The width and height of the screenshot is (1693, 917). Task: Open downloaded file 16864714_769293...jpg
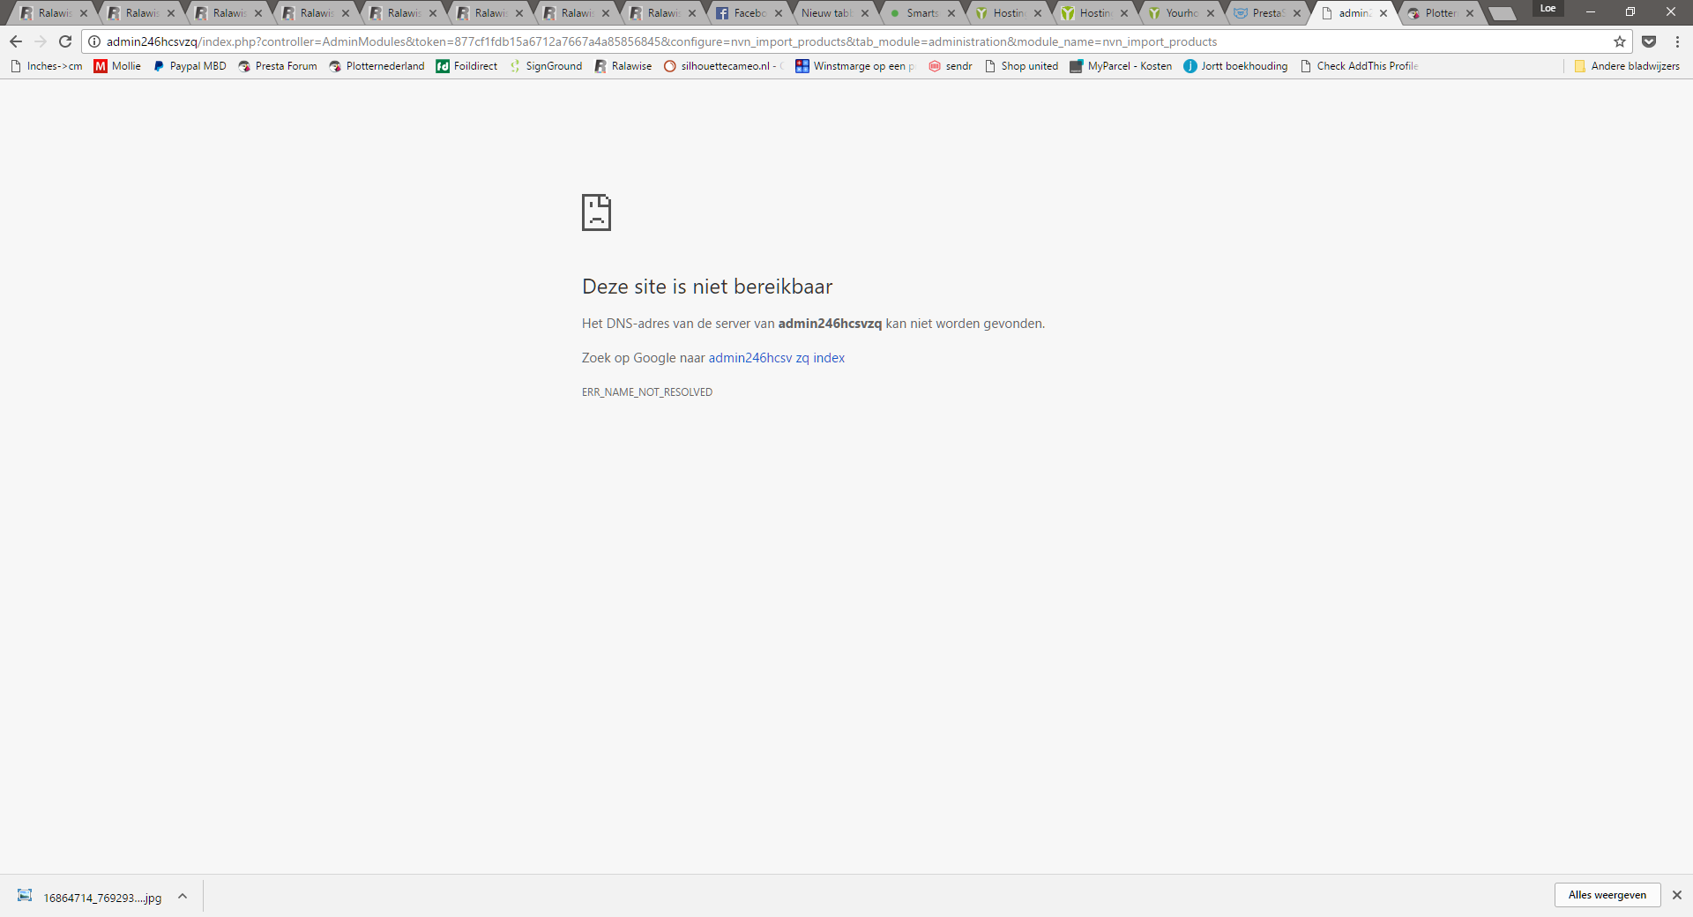click(102, 898)
